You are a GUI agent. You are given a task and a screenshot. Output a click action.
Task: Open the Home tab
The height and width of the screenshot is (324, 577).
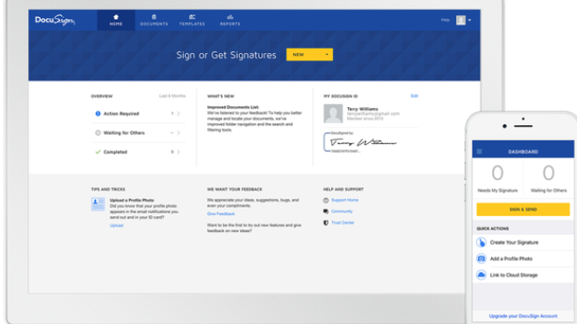pos(116,20)
